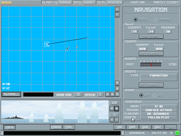Click the date 01 MAY 41
This screenshot has width=181, height=136.
[x=50, y=3]
